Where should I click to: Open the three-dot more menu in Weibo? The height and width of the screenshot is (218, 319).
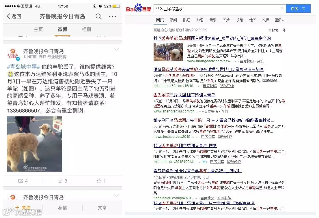pyautogui.click(x=113, y=16)
